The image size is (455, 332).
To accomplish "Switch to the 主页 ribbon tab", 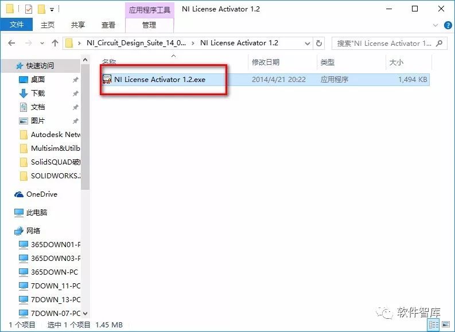I will [x=48, y=25].
